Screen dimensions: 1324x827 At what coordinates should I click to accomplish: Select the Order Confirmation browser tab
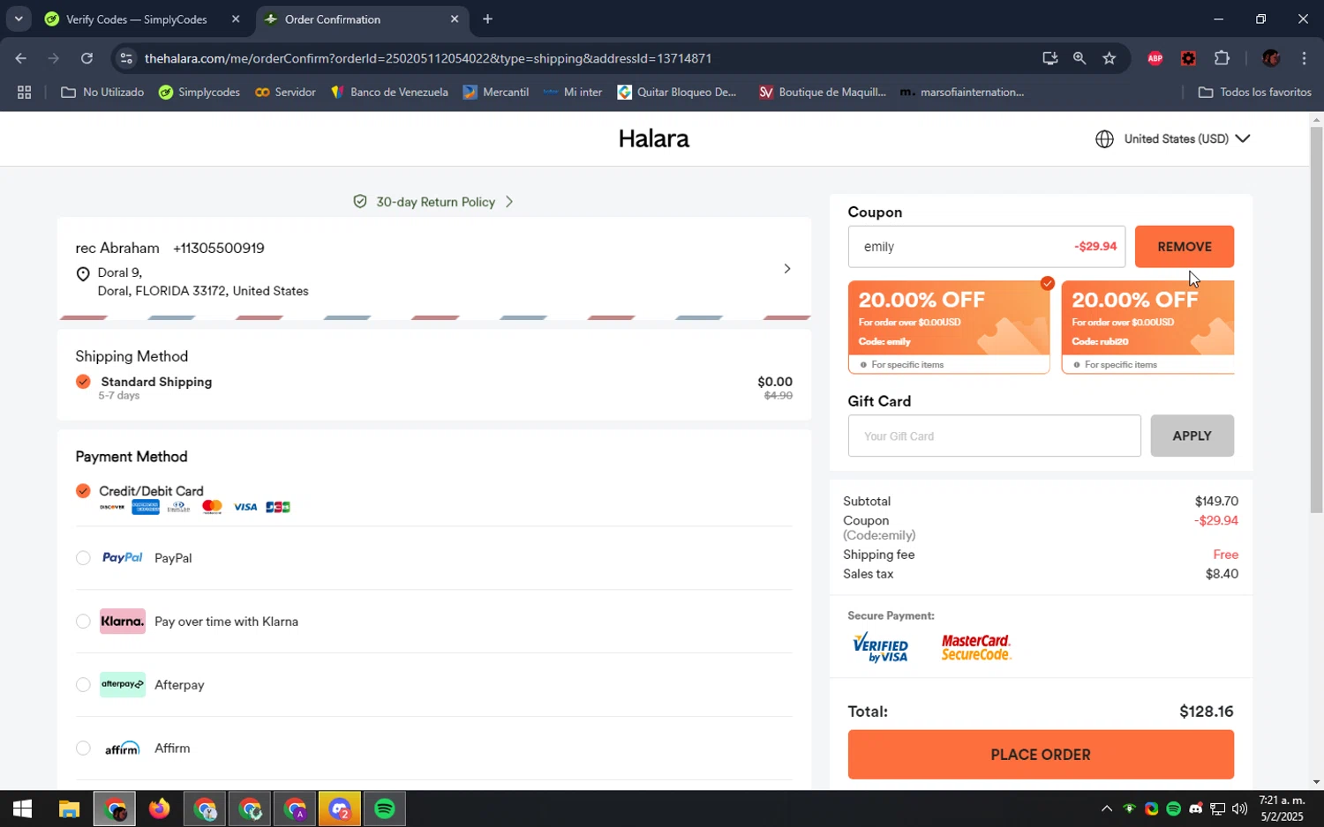point(362,19)
